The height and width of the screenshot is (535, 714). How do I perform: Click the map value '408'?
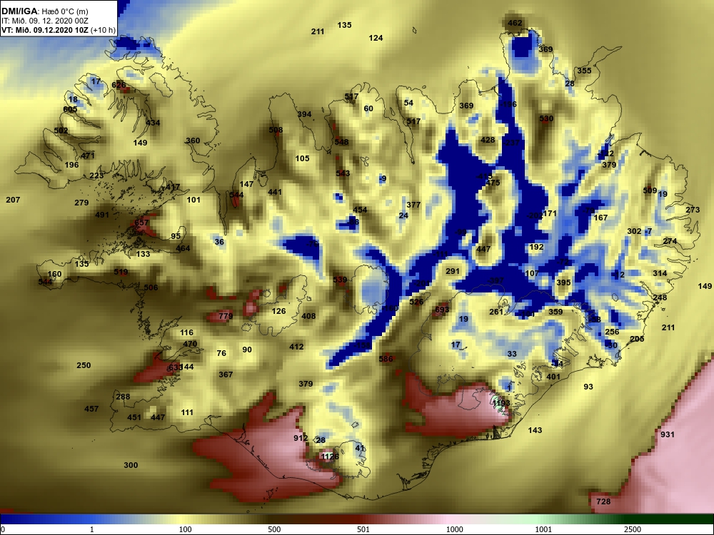pos(308,316)
